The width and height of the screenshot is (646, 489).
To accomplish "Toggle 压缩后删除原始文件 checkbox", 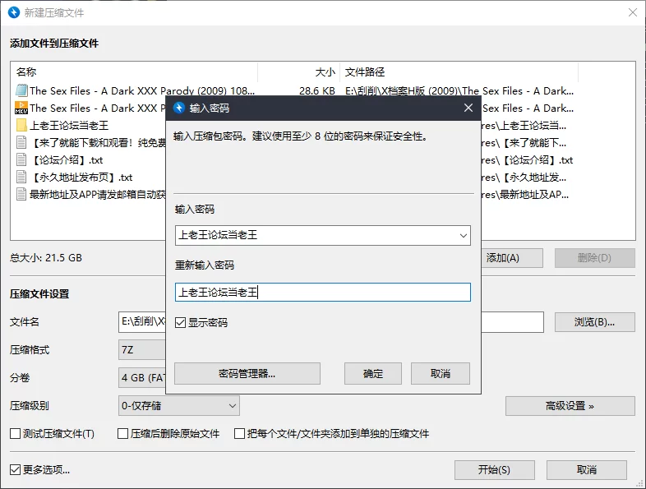I will (122, 433).
